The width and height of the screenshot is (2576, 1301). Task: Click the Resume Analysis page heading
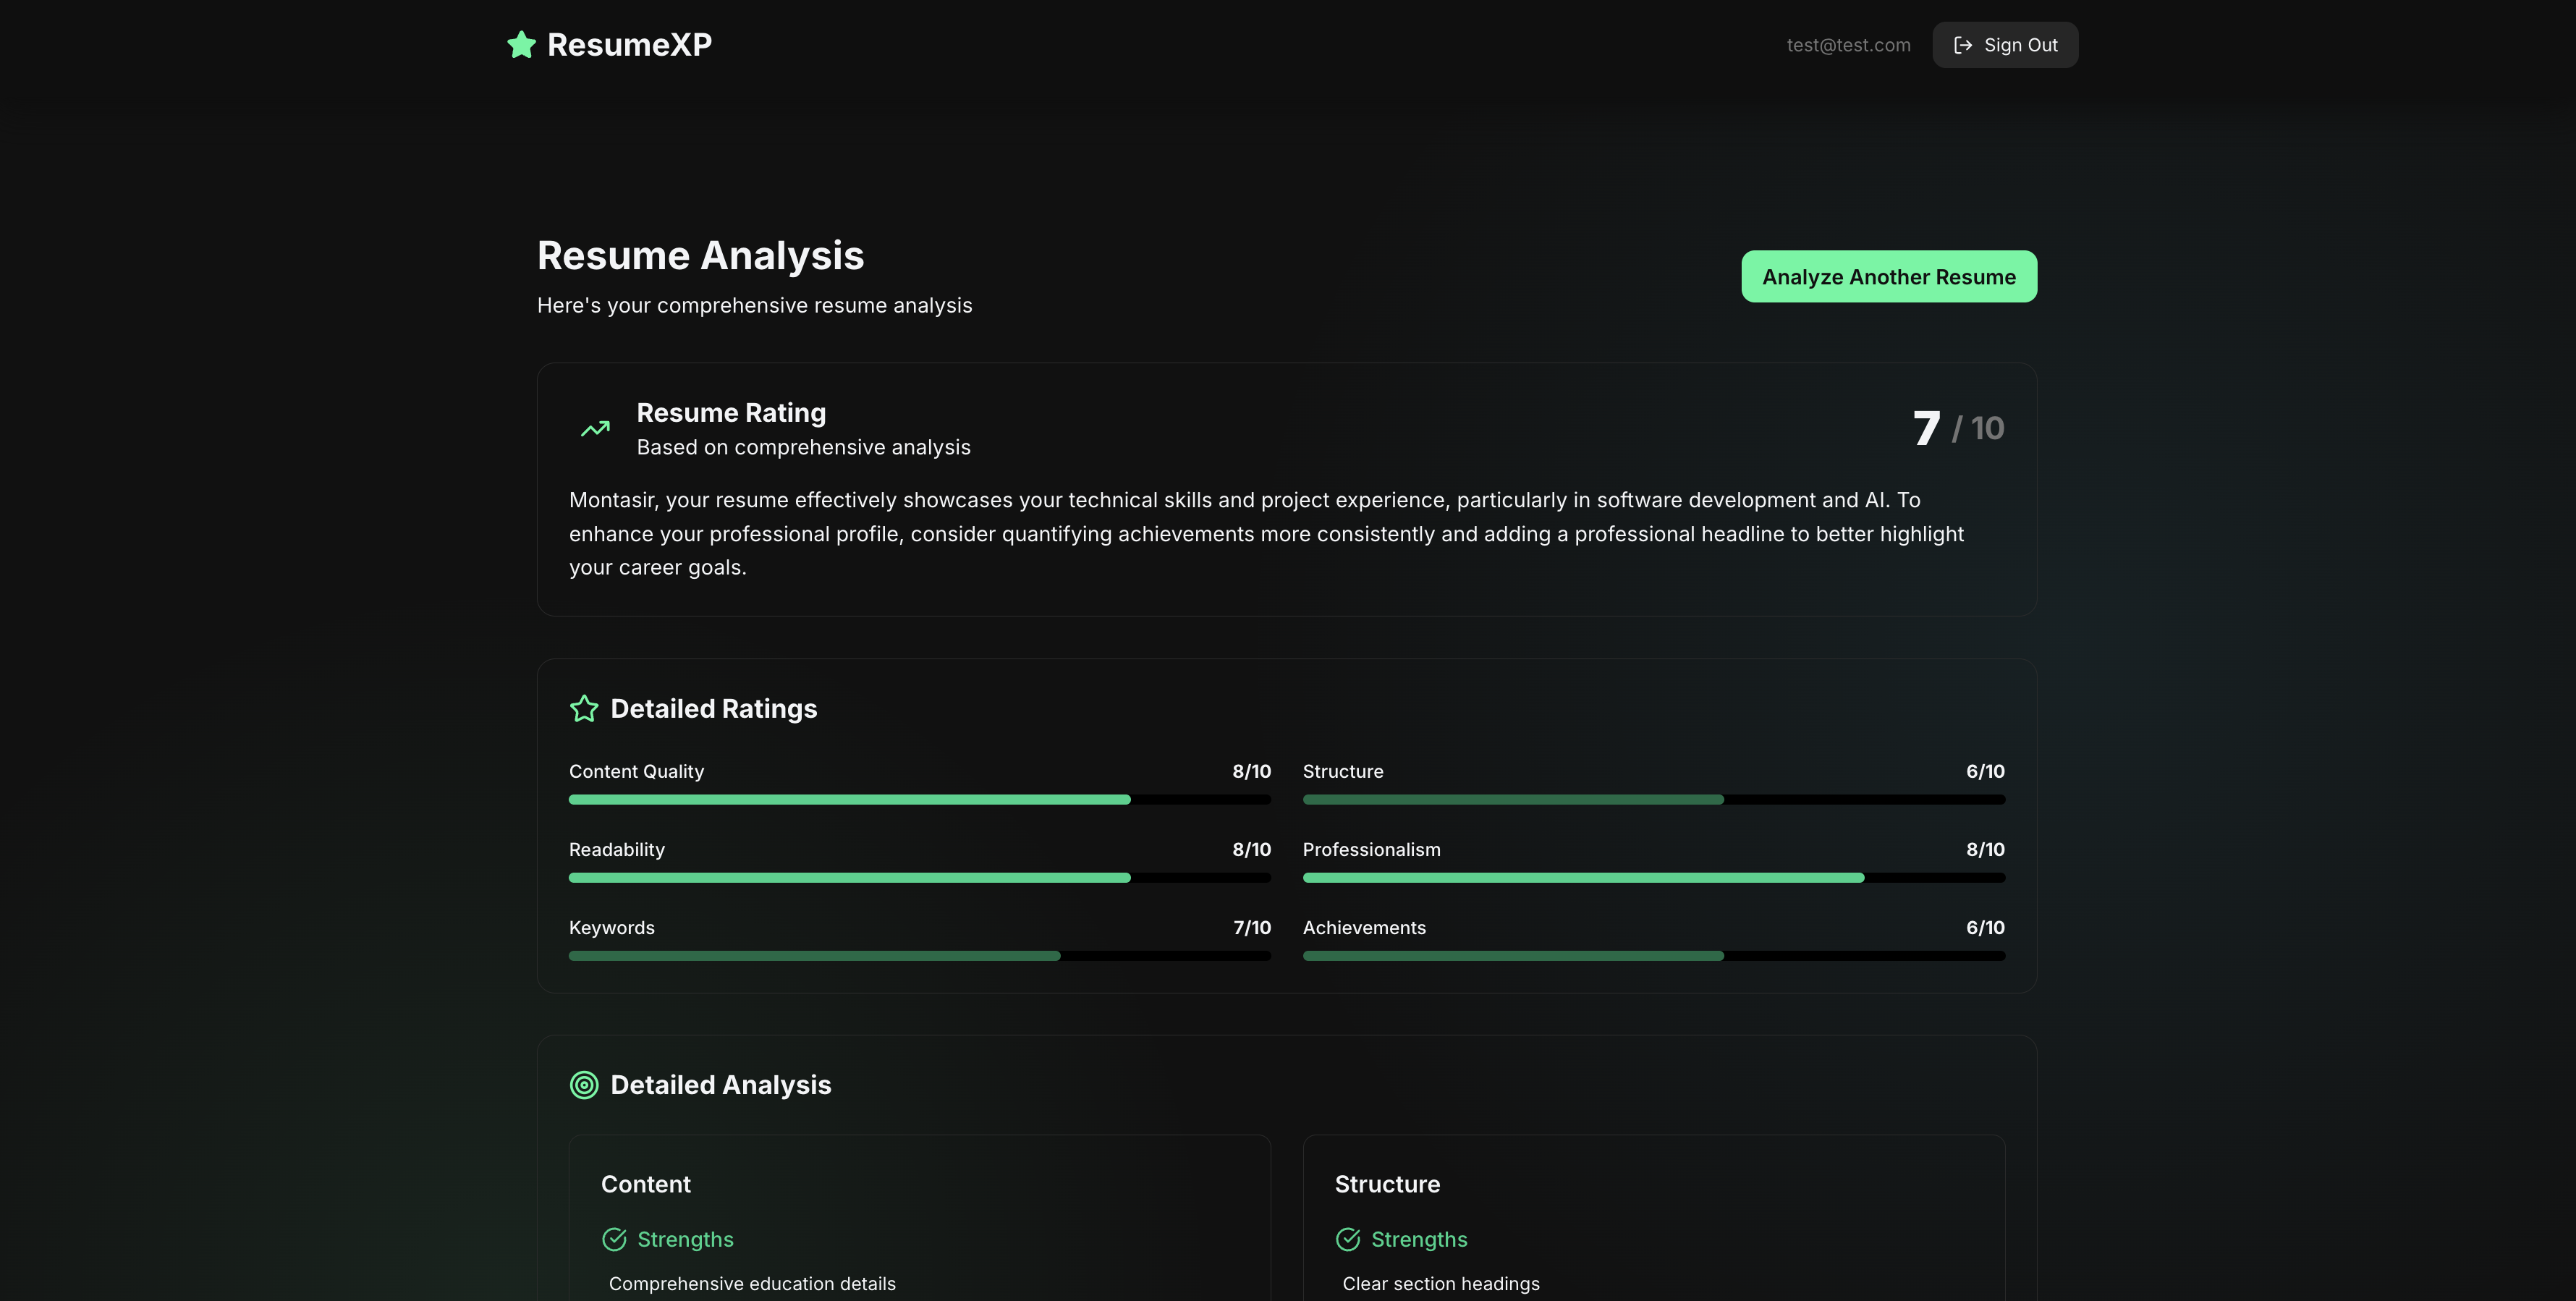tap(700, 256)
